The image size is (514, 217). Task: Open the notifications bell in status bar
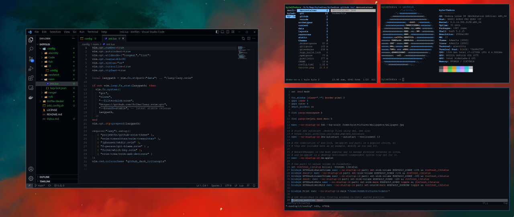254,185
